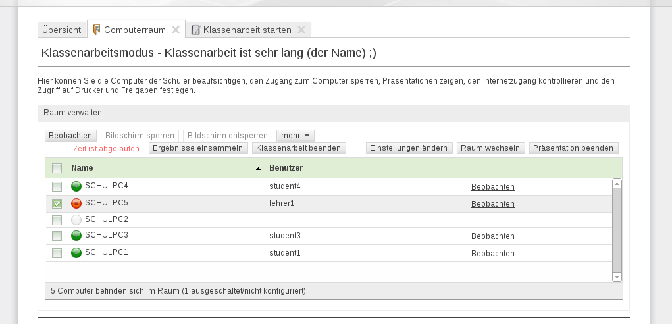Uncheck the SCHULPC5 row checkbox
Image resolution: width=672 pixels, height=324 pixels.
(57, 203)
